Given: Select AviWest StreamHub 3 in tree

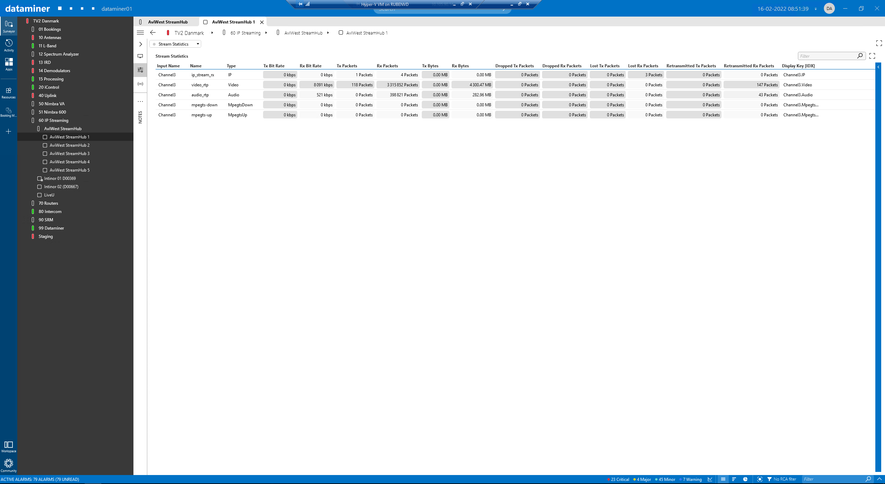Looking at the screenshot, I should [69, 154].
